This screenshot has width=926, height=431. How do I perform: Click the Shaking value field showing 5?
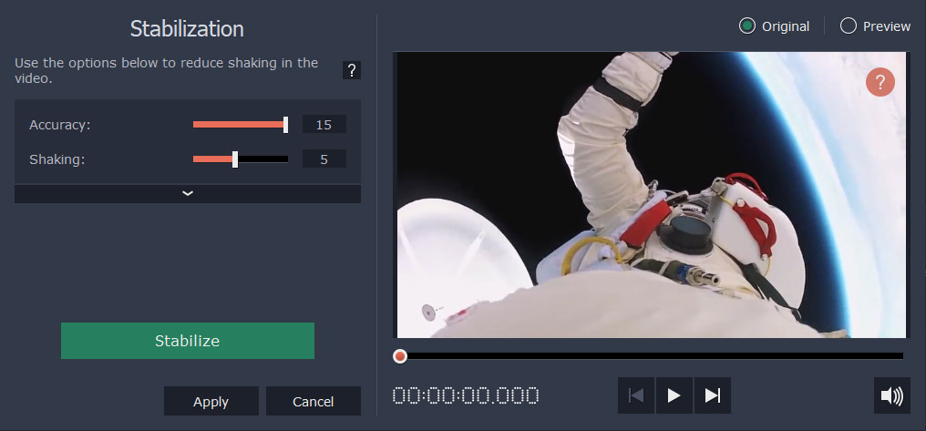324,159
